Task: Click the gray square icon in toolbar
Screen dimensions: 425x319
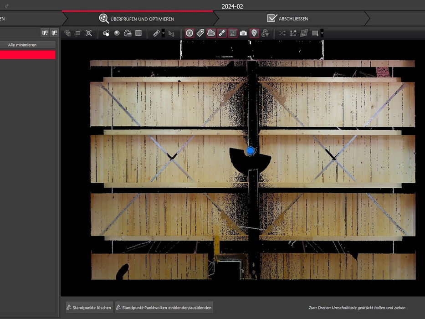Action: coord(138,33)
